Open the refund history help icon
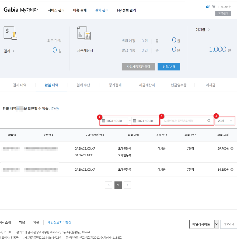This screenshot has height=243, width=237. (x=57, y=109)
